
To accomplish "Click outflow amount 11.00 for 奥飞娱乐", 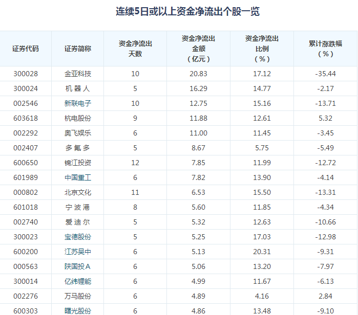I will tap(198, 133).
